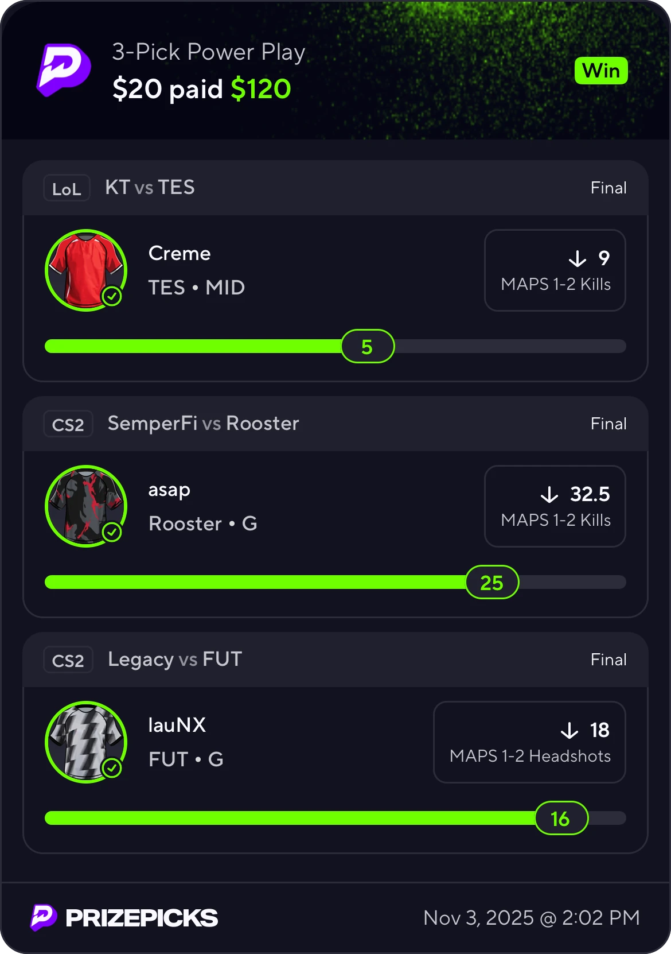Viewport: 671px width, 954px height.
Task: Click the KT vs TES matchup title
Action: (x=150, y=188)
